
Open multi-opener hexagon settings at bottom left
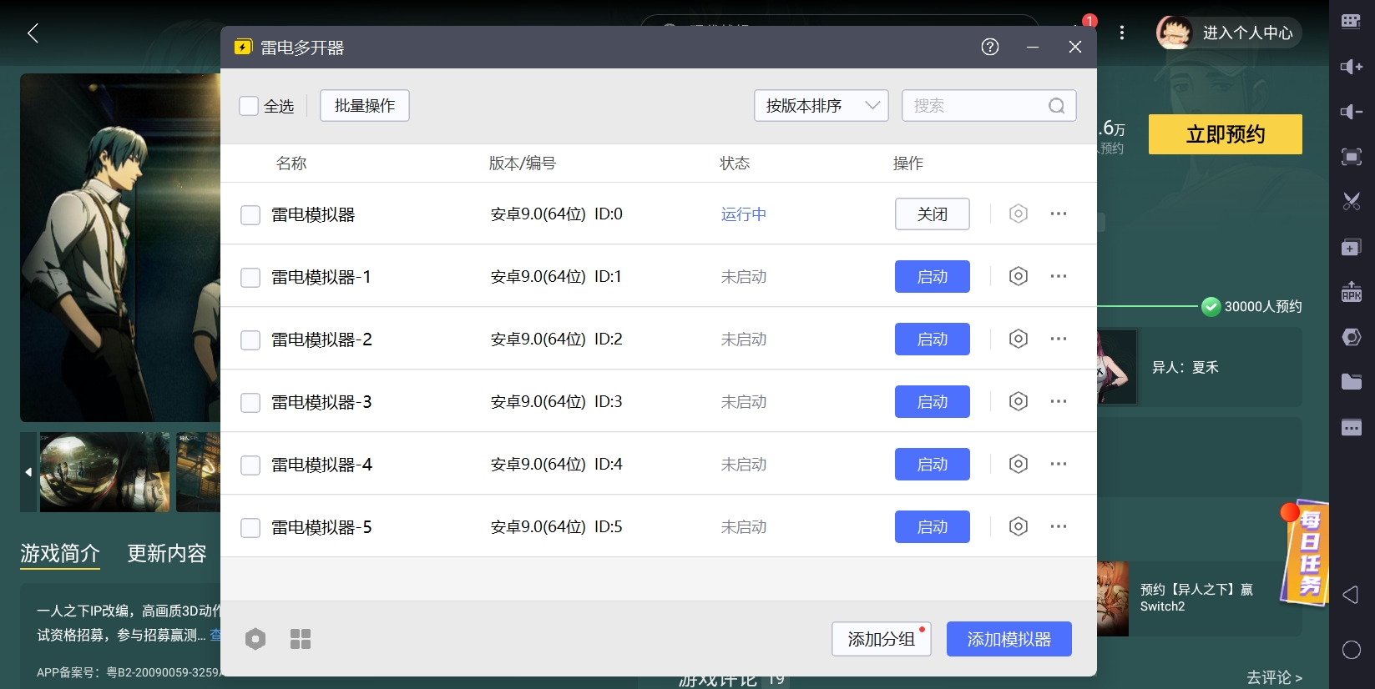pos(255,639)
